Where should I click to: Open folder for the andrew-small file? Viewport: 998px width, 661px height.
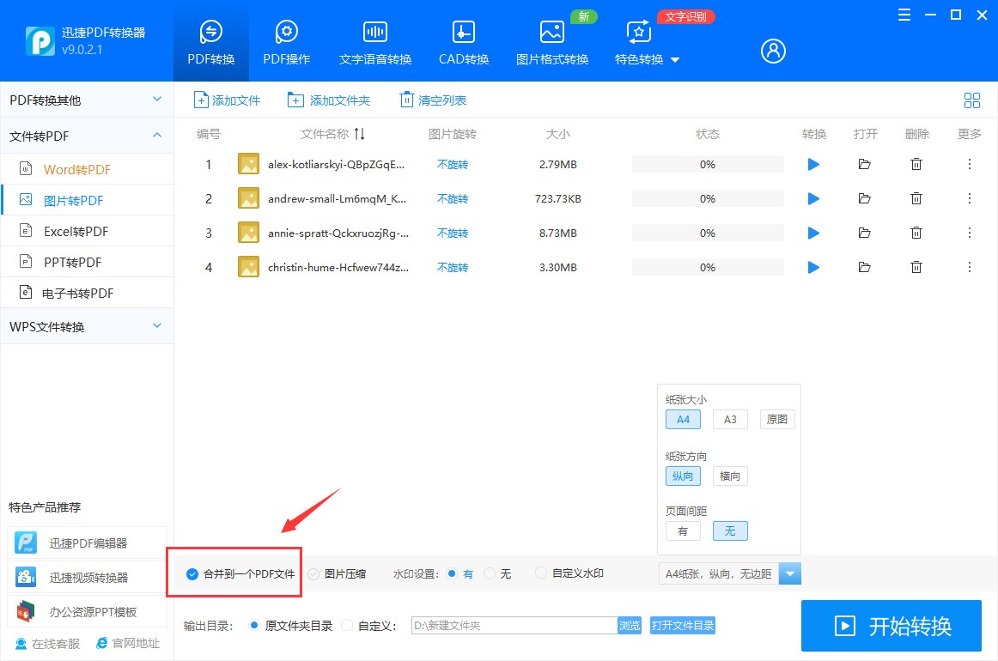tap(865, 198)
